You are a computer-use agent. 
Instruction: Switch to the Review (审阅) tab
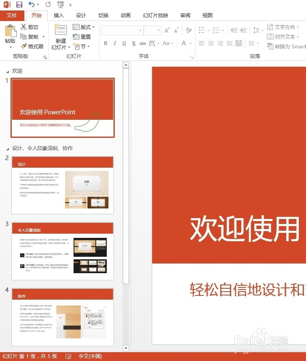(185, 16)
